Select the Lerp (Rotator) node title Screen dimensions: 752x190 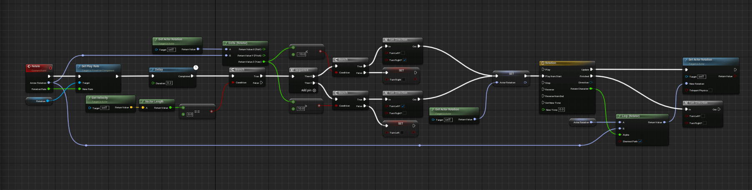pyautogui.click(x=631, y=116)
